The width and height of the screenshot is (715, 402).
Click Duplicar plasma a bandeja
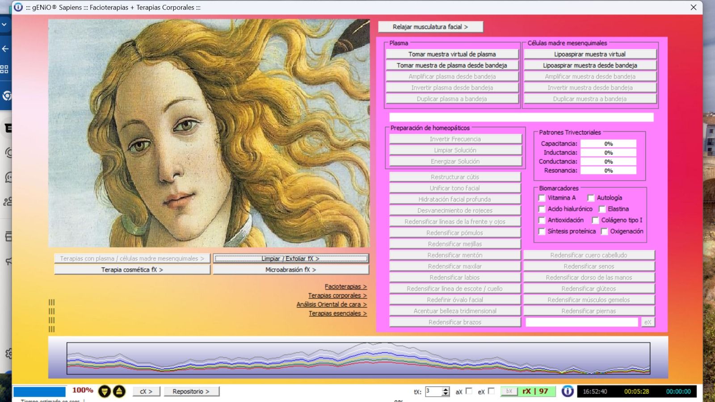pyautogui.click(x=452, y=99)
